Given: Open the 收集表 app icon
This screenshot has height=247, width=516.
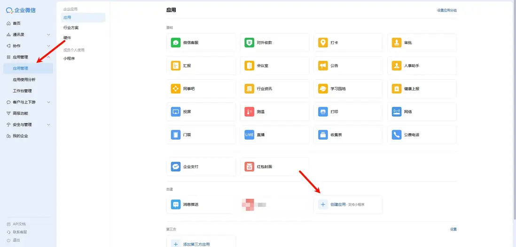Looking at the screenshot, I should (x=323, y=135).
